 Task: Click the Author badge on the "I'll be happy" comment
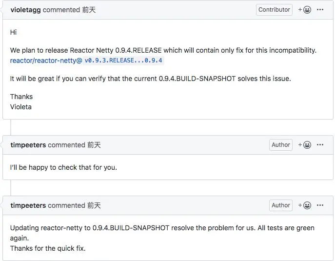(x=280, y=145)
